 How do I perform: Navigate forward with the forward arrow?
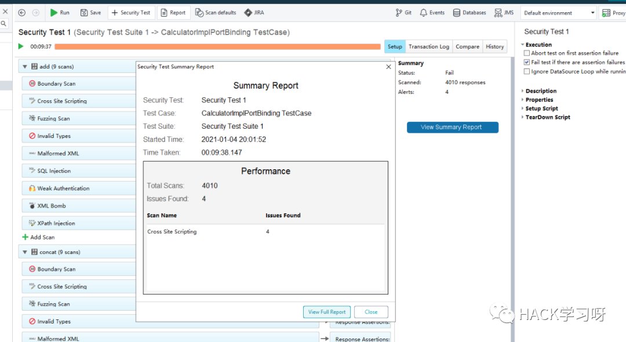point(35,13)
